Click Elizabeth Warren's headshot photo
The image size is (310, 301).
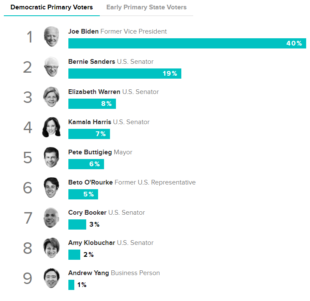51,97
